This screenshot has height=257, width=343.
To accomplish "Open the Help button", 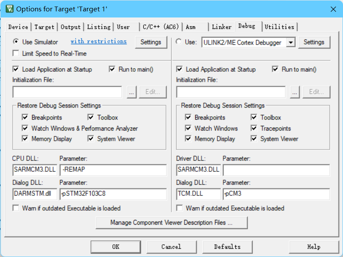I will pyautogui.click(x=314, y=247).
